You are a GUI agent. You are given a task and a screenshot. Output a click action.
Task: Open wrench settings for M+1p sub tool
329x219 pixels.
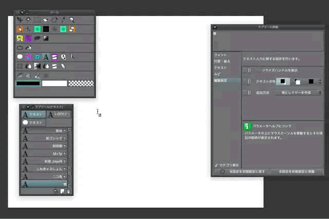click(65, 154)
